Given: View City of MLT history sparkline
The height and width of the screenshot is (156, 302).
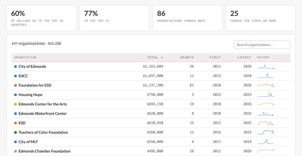Looking at the screenshot, I should pos(265,142).
